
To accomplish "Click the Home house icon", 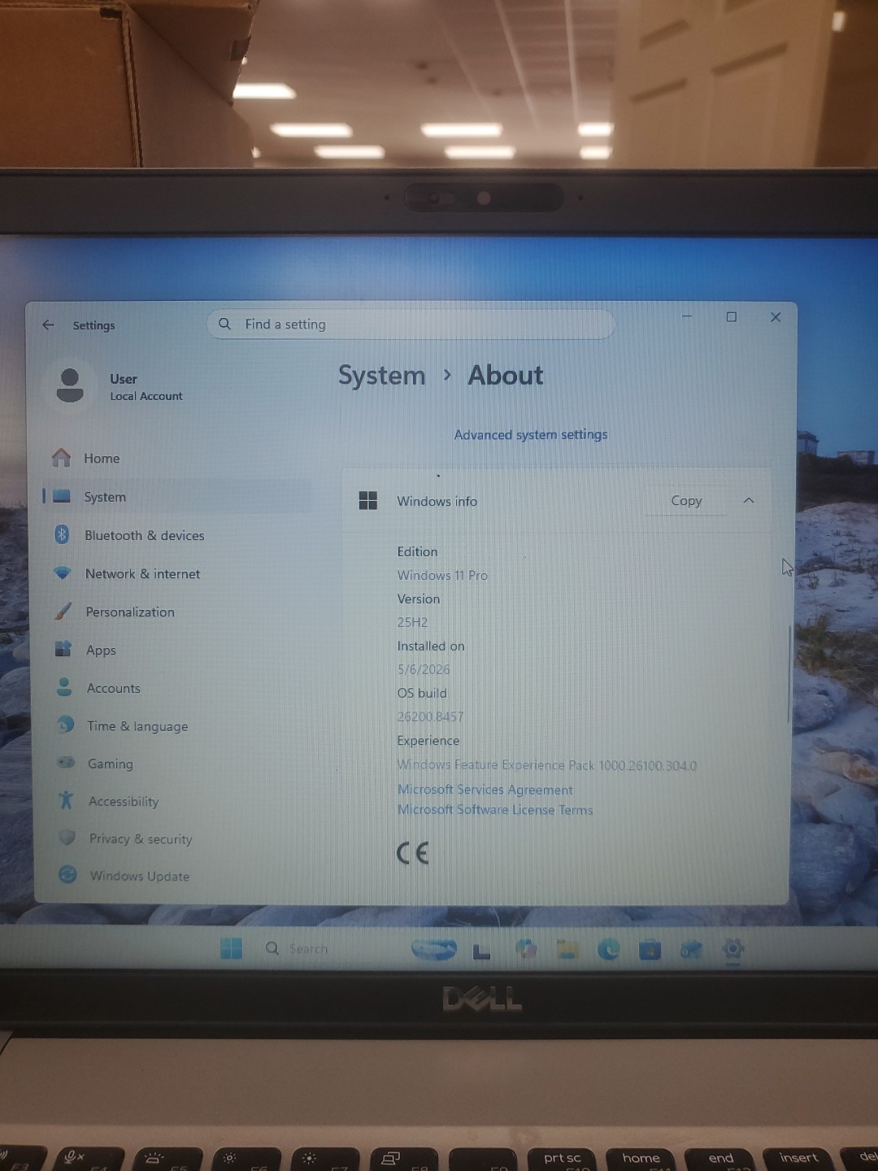I will 61,458.
